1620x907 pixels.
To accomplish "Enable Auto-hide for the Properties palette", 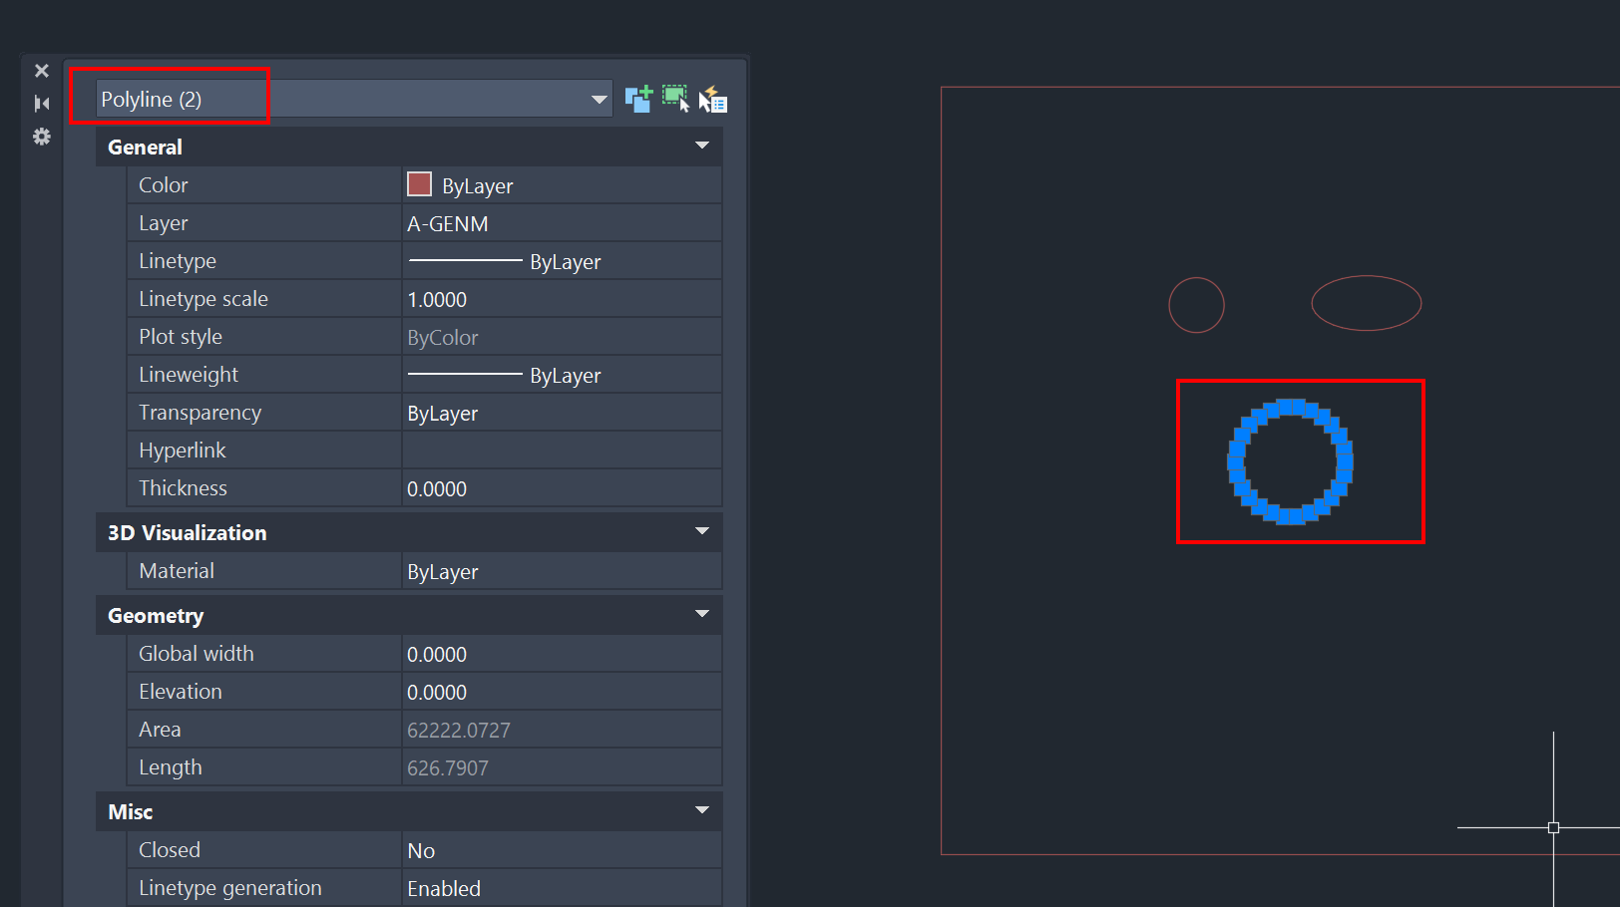I will pos(42,103).
